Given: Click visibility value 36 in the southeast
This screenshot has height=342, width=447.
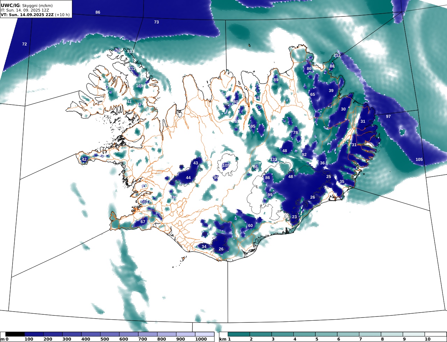Looking at the screenshot, I should tap(322, 163).
